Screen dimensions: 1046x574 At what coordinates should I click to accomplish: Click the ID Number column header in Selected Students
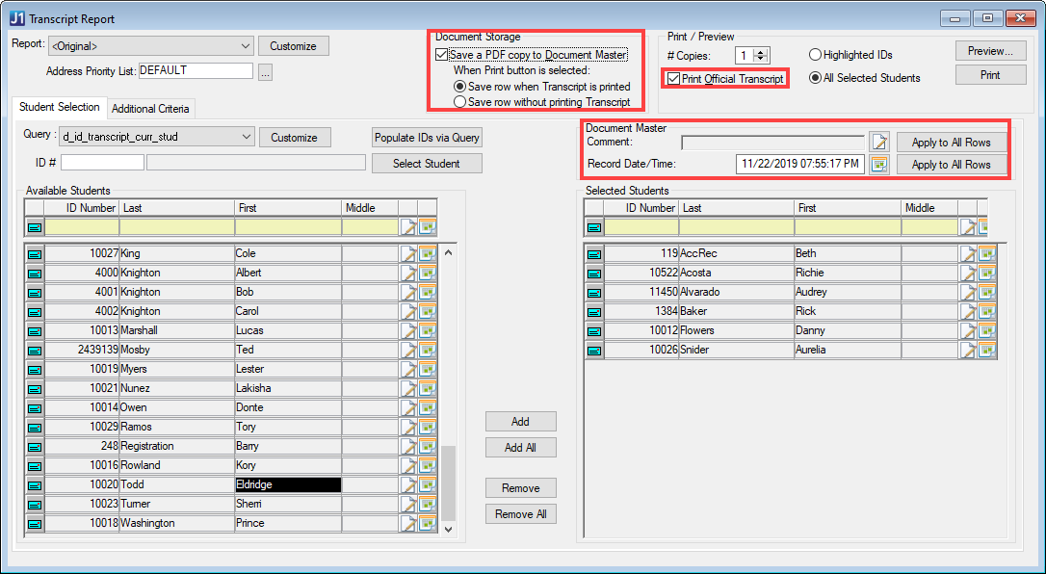pos(641,208)
